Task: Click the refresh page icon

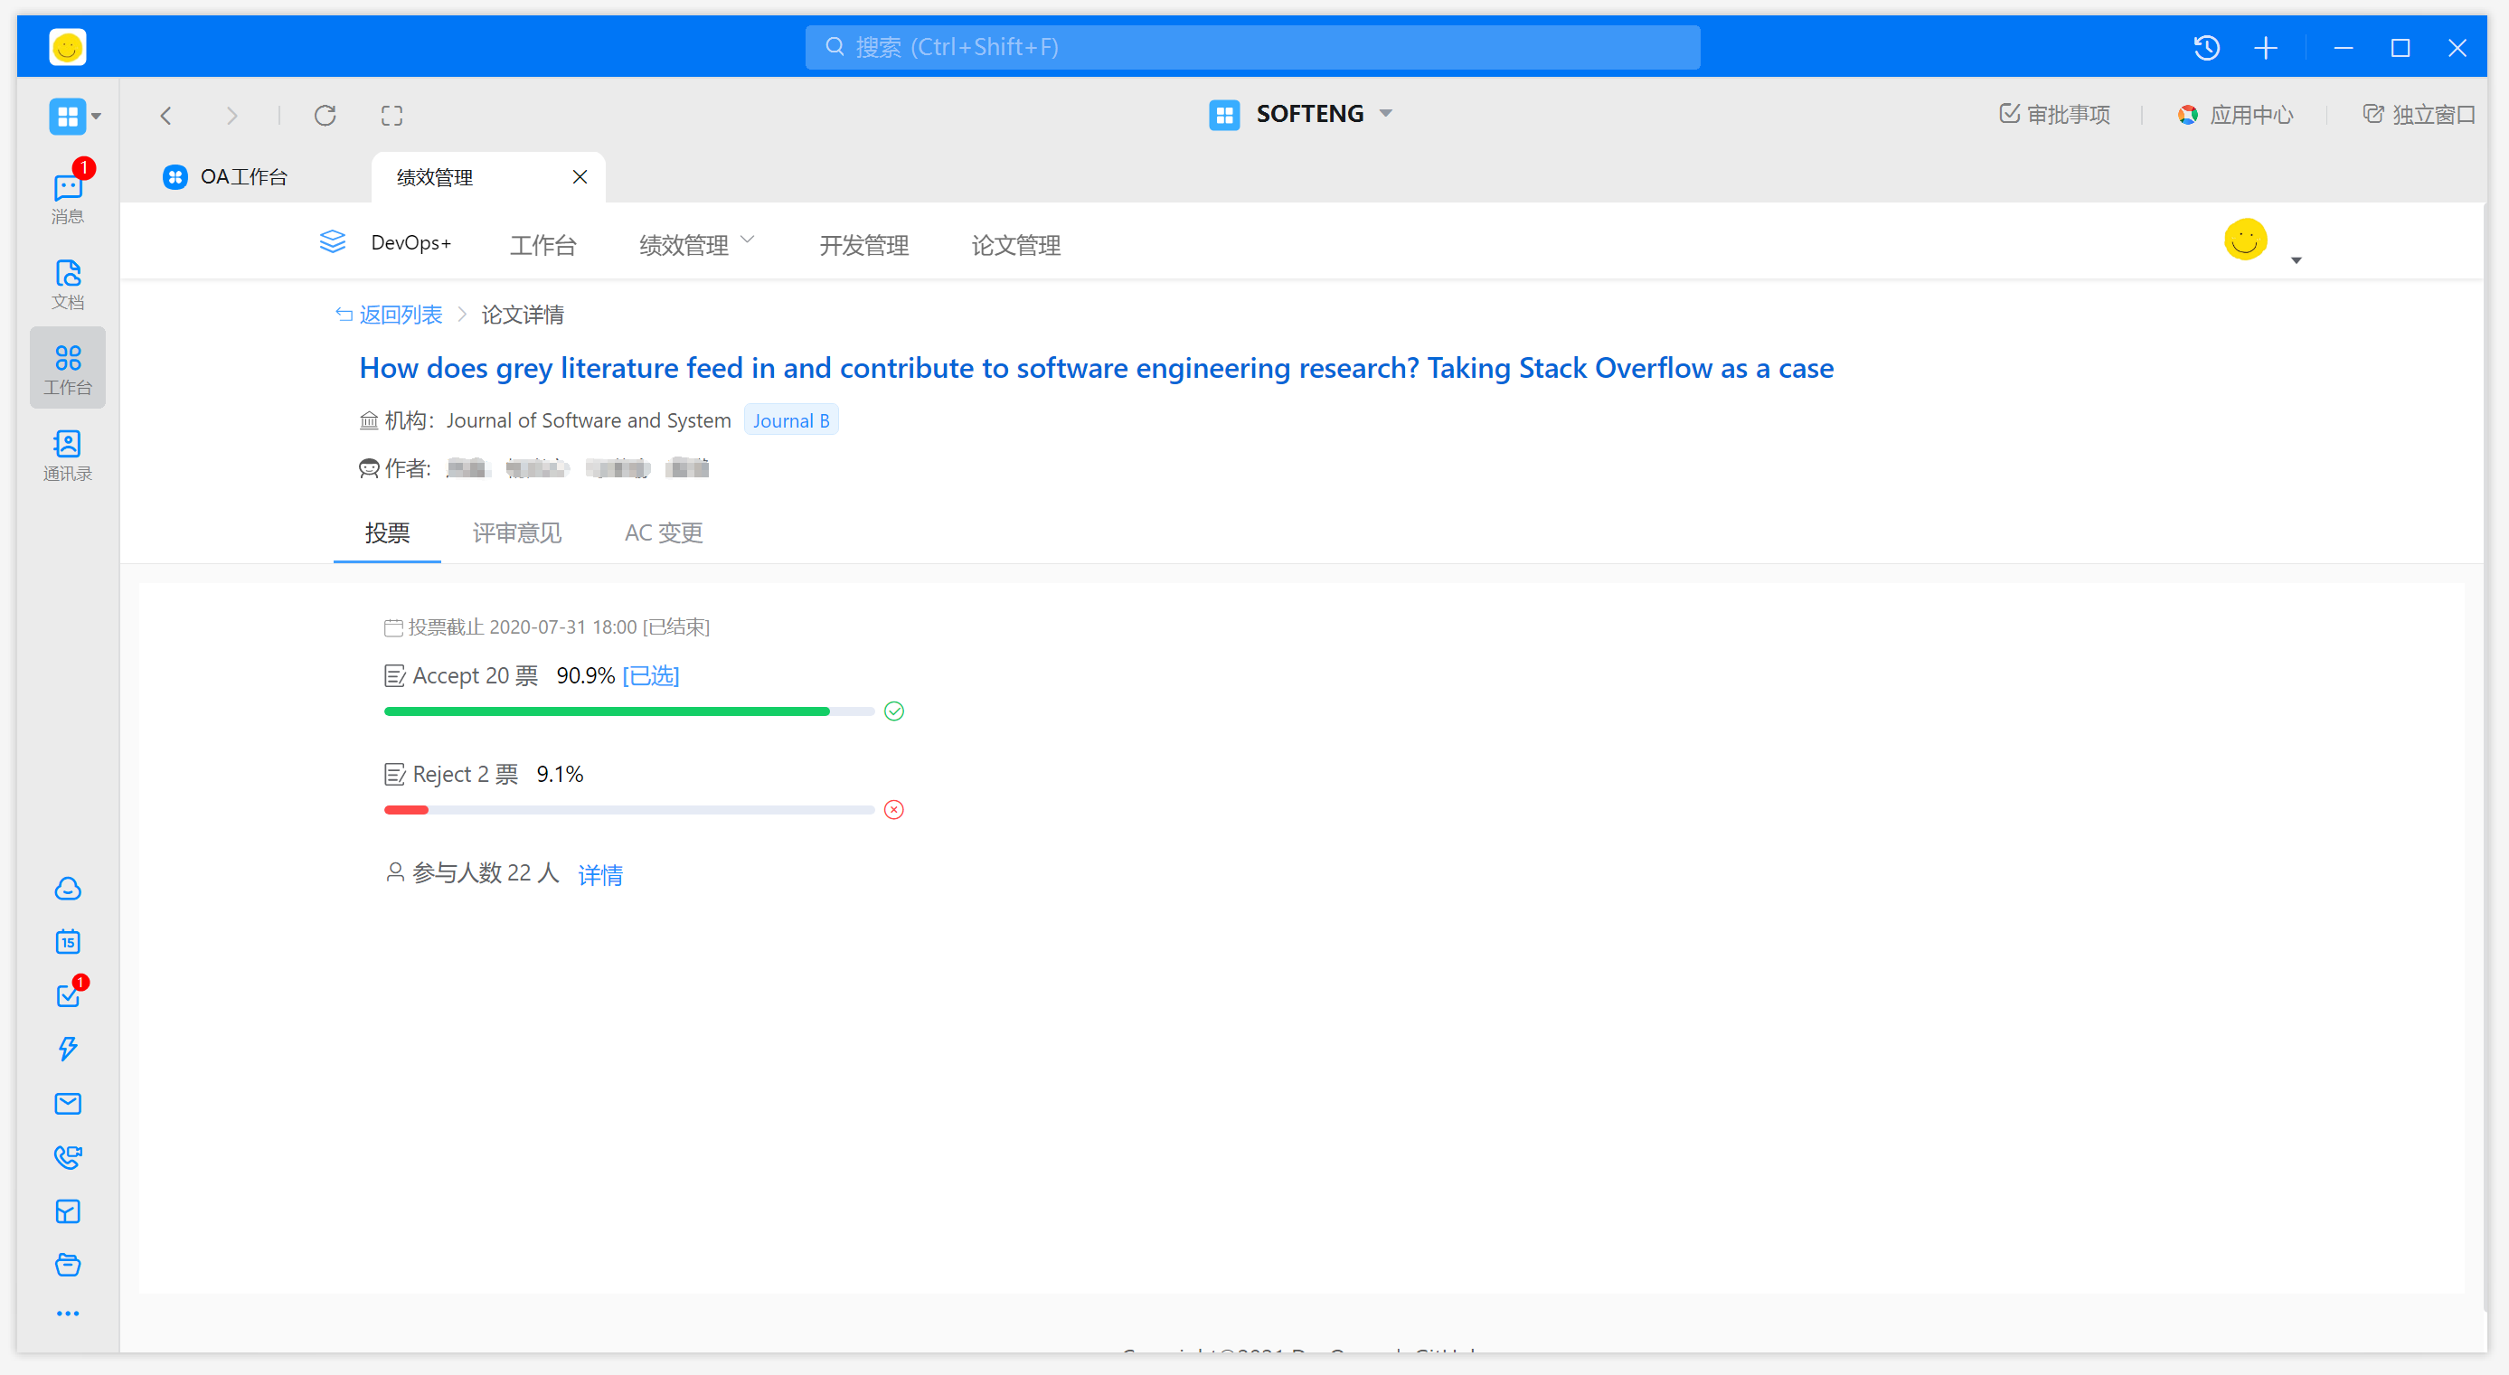Action: (x=325, y=116)
